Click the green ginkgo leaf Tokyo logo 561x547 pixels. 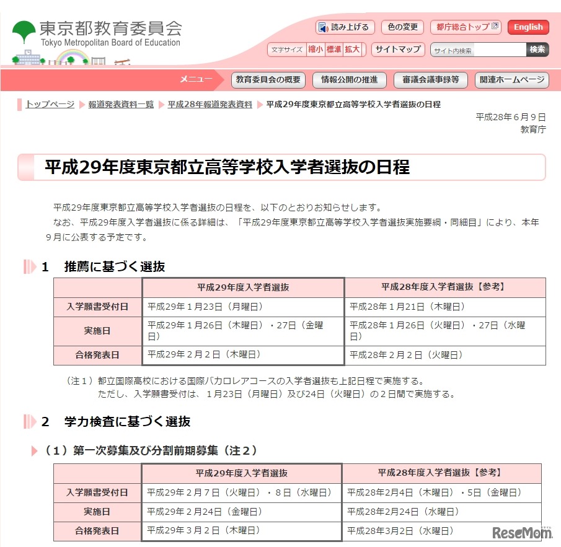click(24, 31)
